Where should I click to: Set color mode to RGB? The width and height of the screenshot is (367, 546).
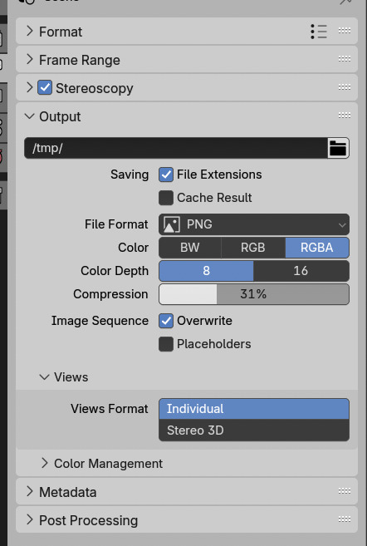pyautogui.click(x=253, y=248)
